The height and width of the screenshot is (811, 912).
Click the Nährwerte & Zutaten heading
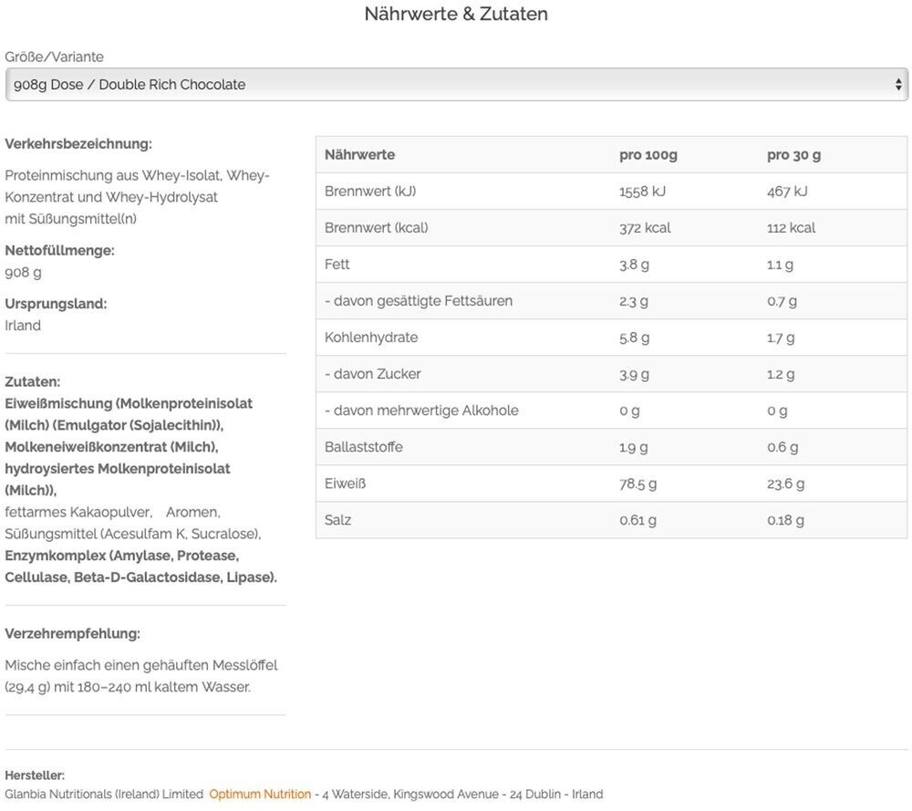coord(456,14)
